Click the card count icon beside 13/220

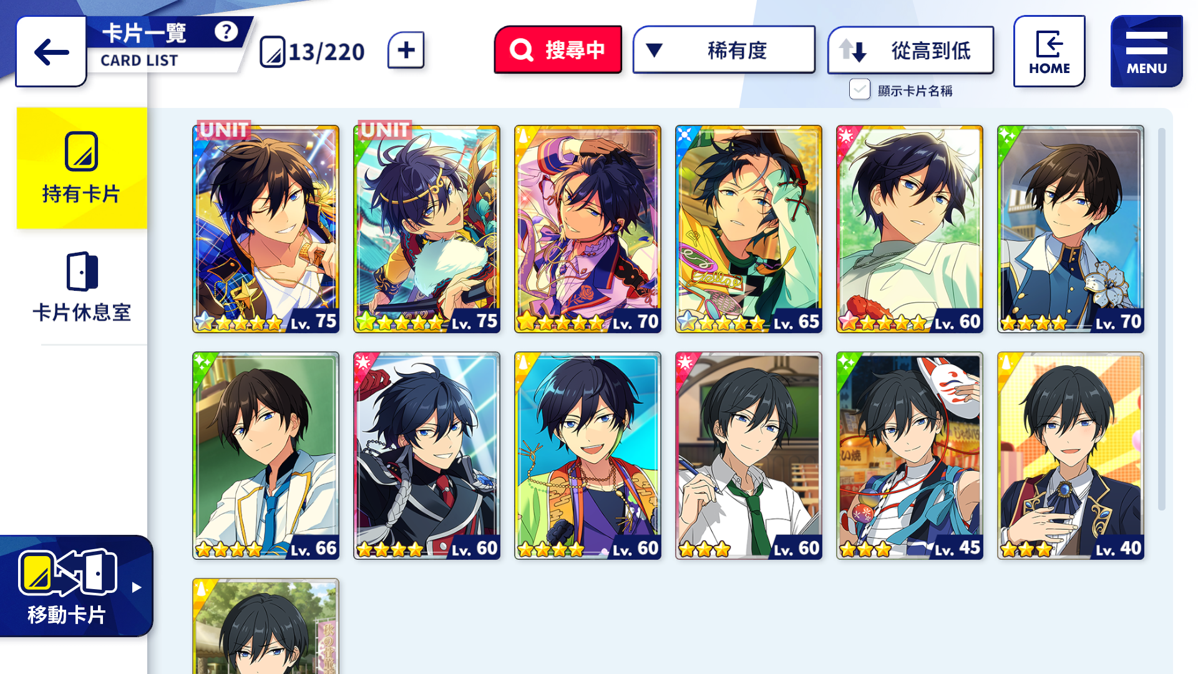(273, 52)
